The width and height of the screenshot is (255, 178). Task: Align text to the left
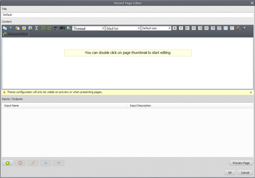(x=187, y=28)
